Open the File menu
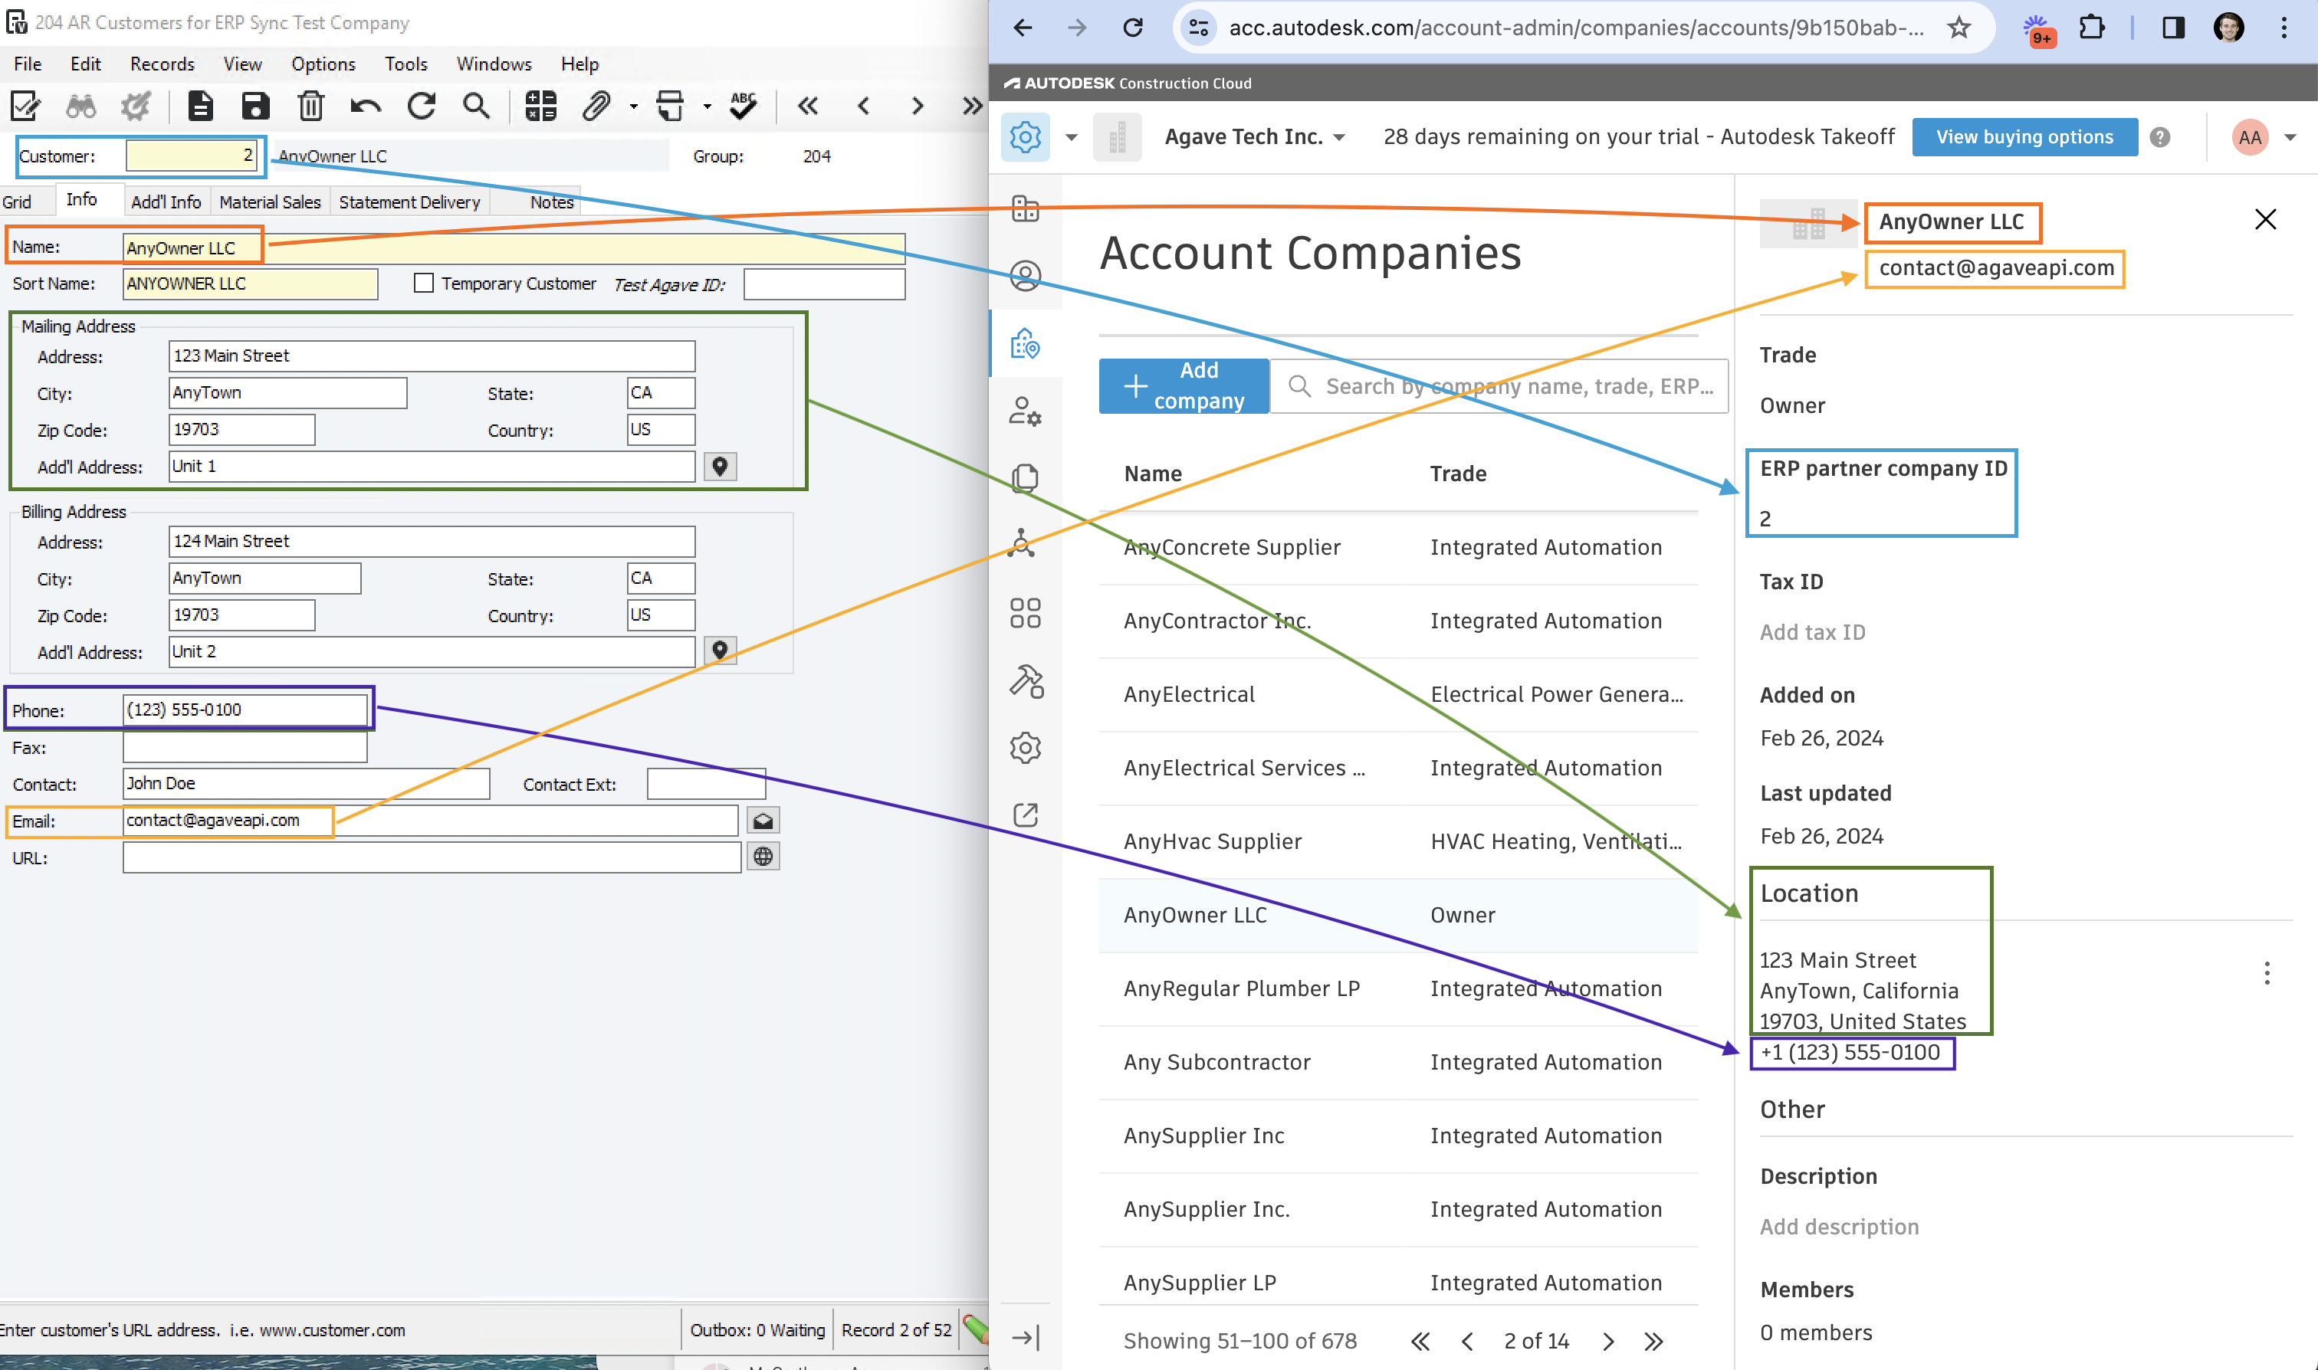The image size is (2318, 1370). (28, 64)
